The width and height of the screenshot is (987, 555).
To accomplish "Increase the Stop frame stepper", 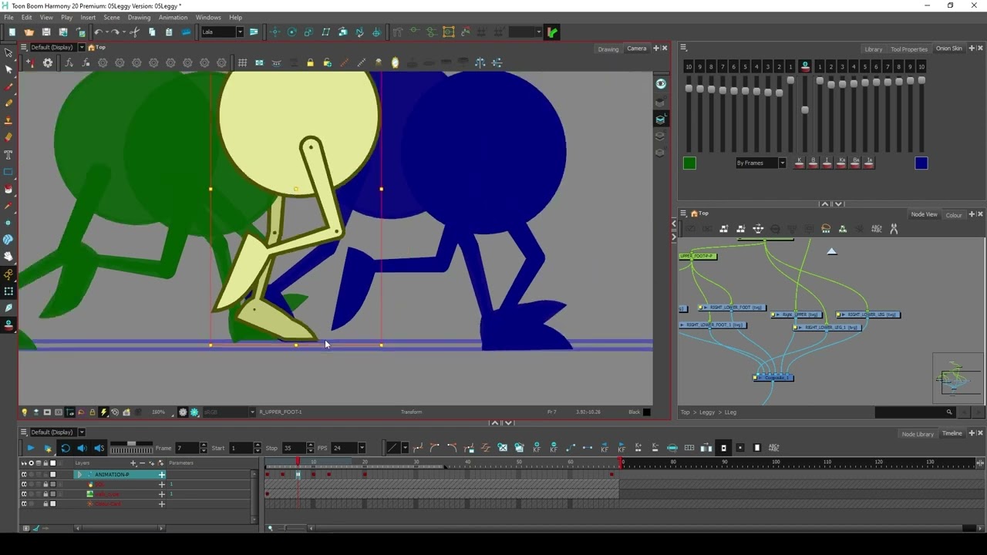I will [310, 446].
